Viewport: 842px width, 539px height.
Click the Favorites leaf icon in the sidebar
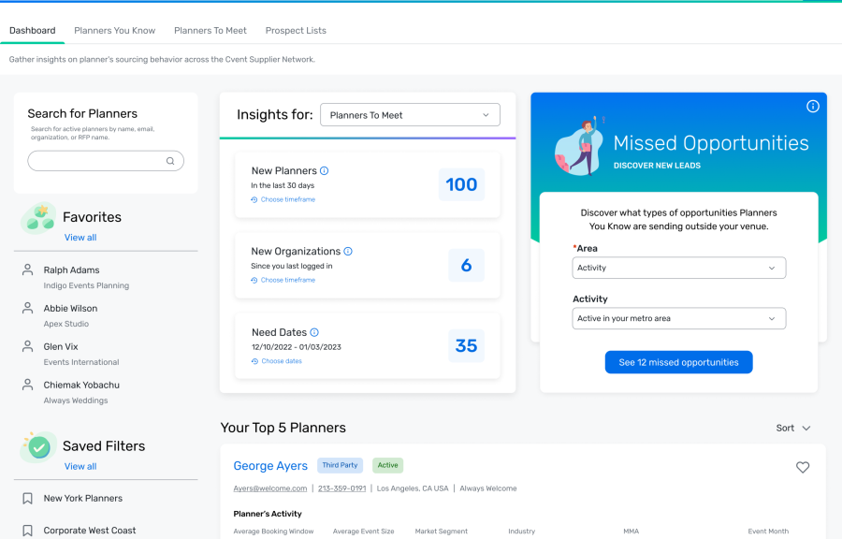37,217
